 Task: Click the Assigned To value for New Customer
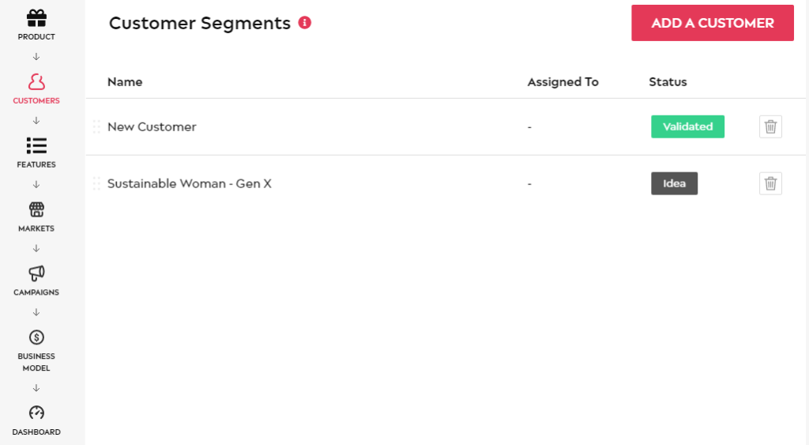click(x=529, y=127)
